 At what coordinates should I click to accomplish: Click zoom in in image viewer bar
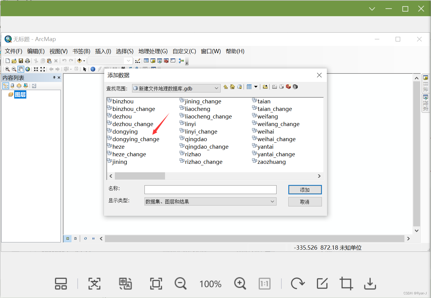click(240, 283)
